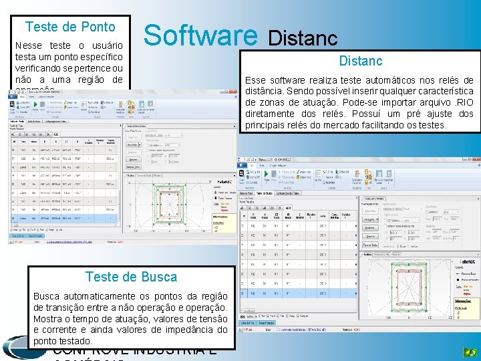Click Remover button in left window
The width and height of the screenshot is (481, 361).
tap(134, 160)
